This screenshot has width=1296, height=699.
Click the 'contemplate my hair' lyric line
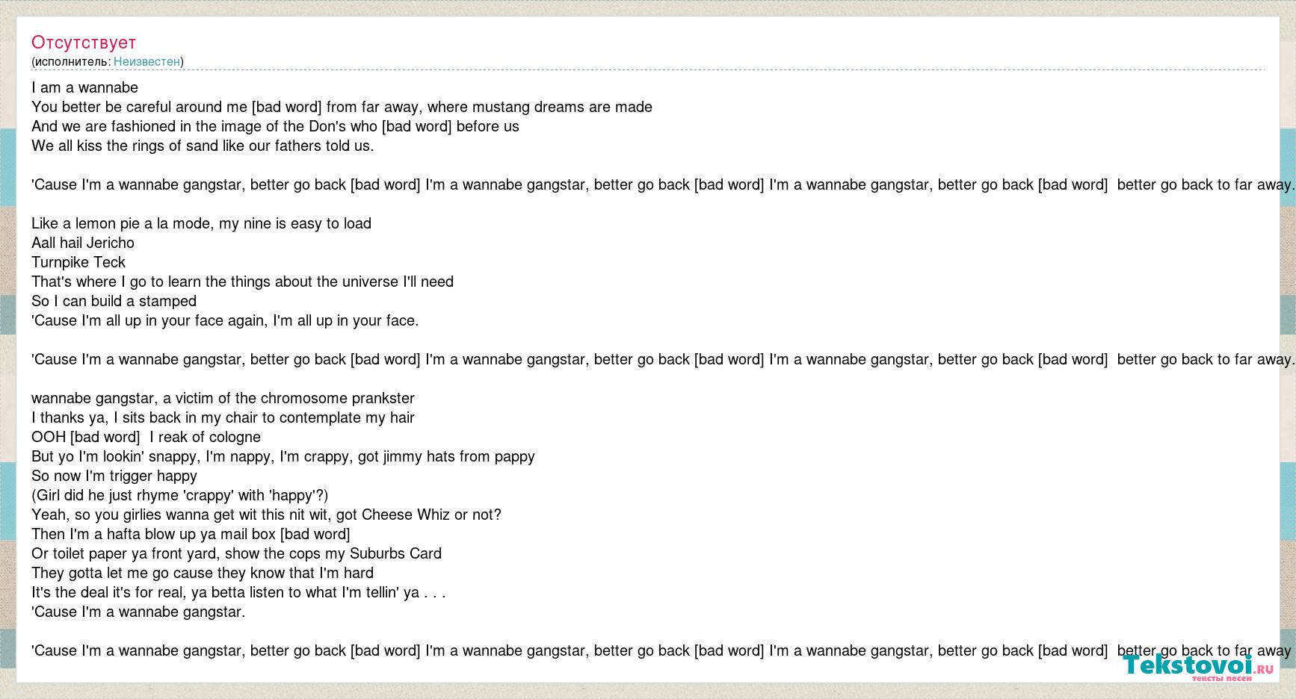click(x=223, y=417)
